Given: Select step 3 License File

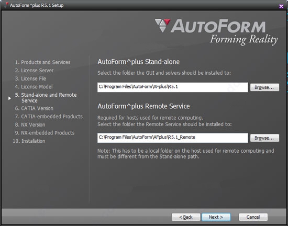Looking at the screenshot, I should (30, 78).
